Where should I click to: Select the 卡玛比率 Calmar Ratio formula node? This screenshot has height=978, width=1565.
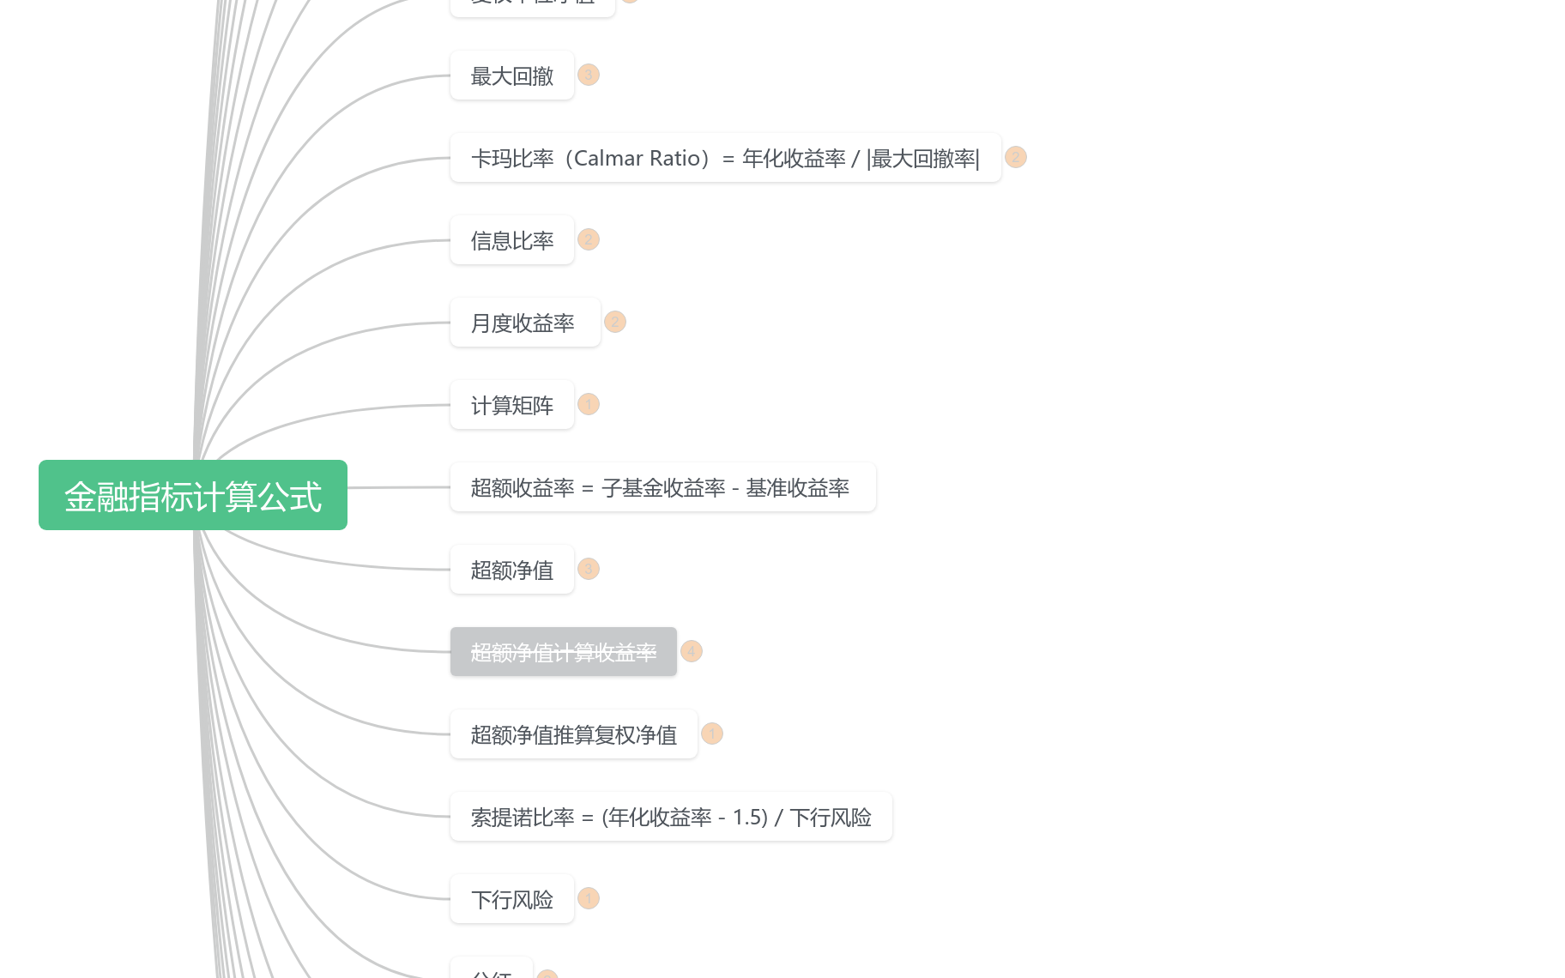725,158
